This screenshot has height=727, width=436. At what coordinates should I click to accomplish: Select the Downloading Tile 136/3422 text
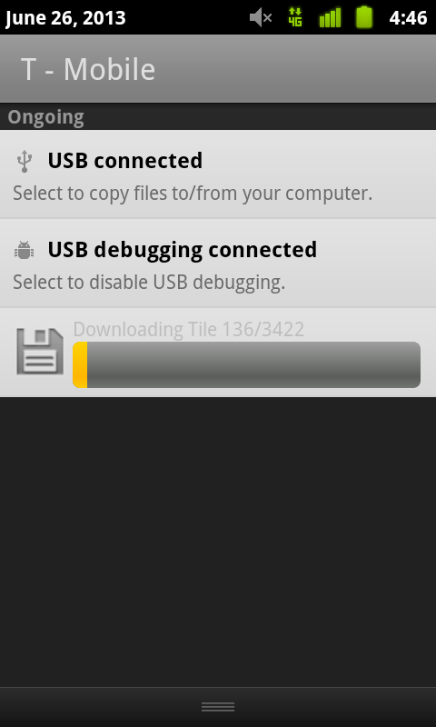click(x=189, y=330)
